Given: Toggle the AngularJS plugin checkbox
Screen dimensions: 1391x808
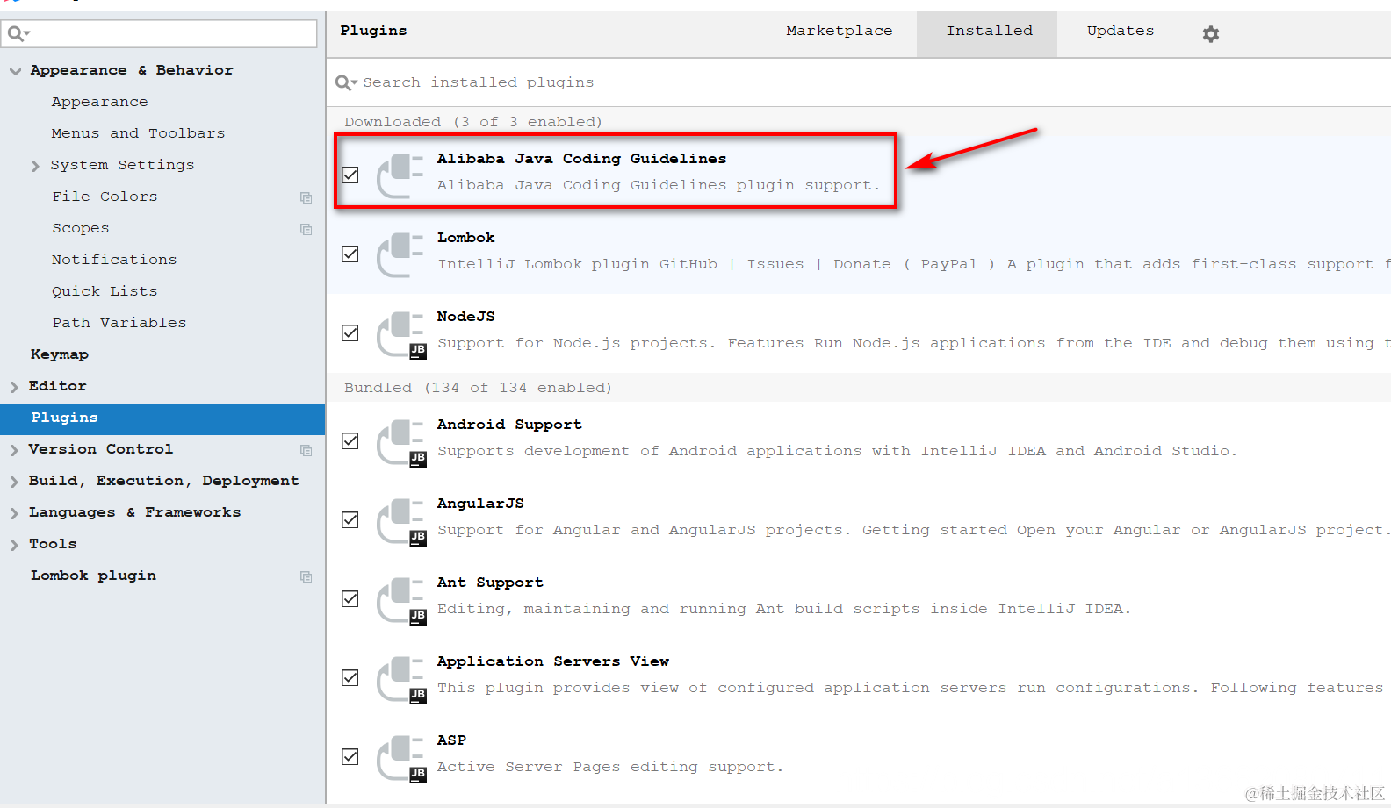Looking at the screenshot, I should click(350, 519).
